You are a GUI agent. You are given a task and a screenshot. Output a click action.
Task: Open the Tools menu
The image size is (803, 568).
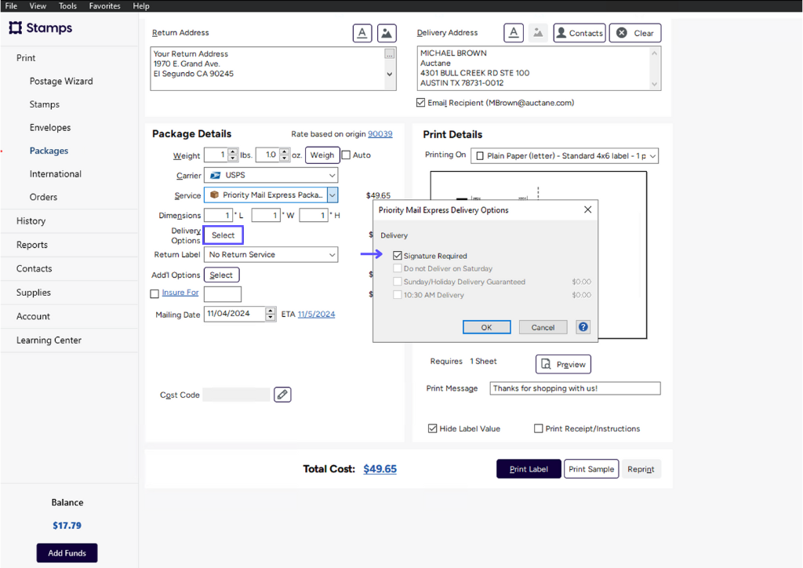pyautogui.click(x=67, y=5)
